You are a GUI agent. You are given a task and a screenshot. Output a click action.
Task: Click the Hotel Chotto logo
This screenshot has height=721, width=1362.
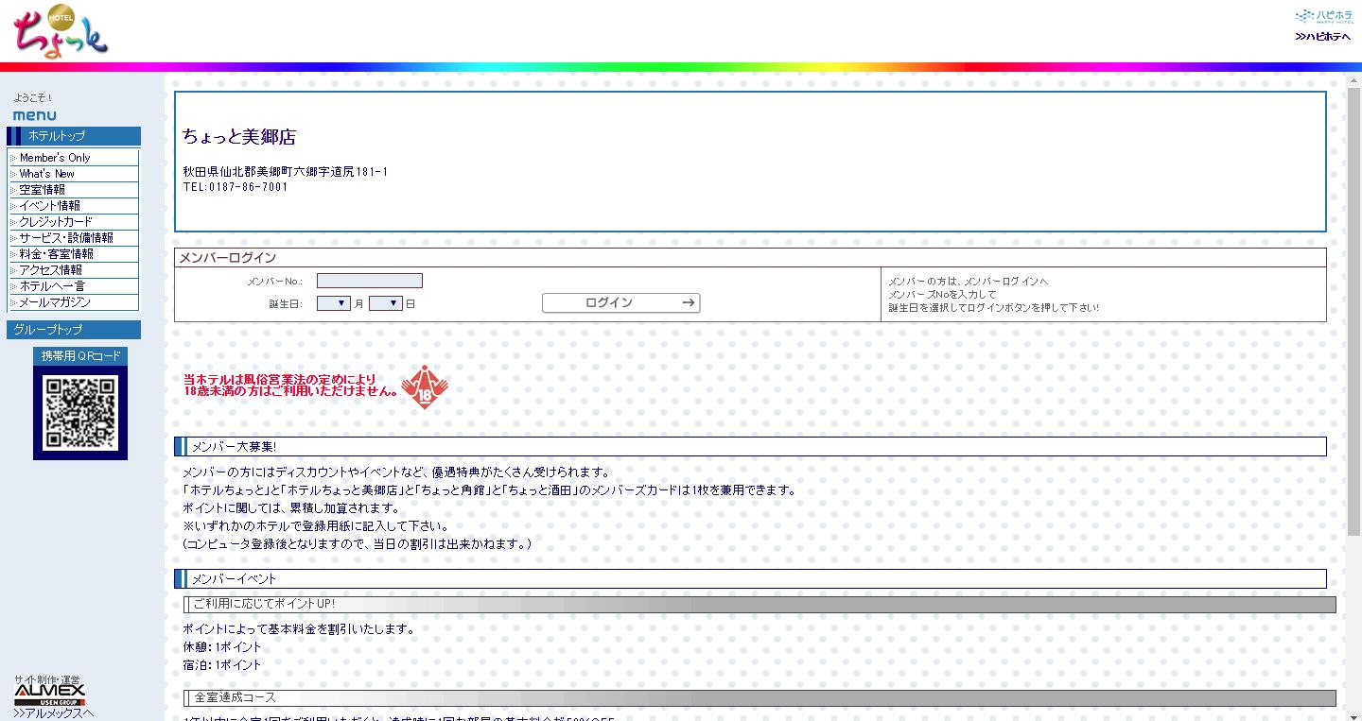(x=61, y=32)
